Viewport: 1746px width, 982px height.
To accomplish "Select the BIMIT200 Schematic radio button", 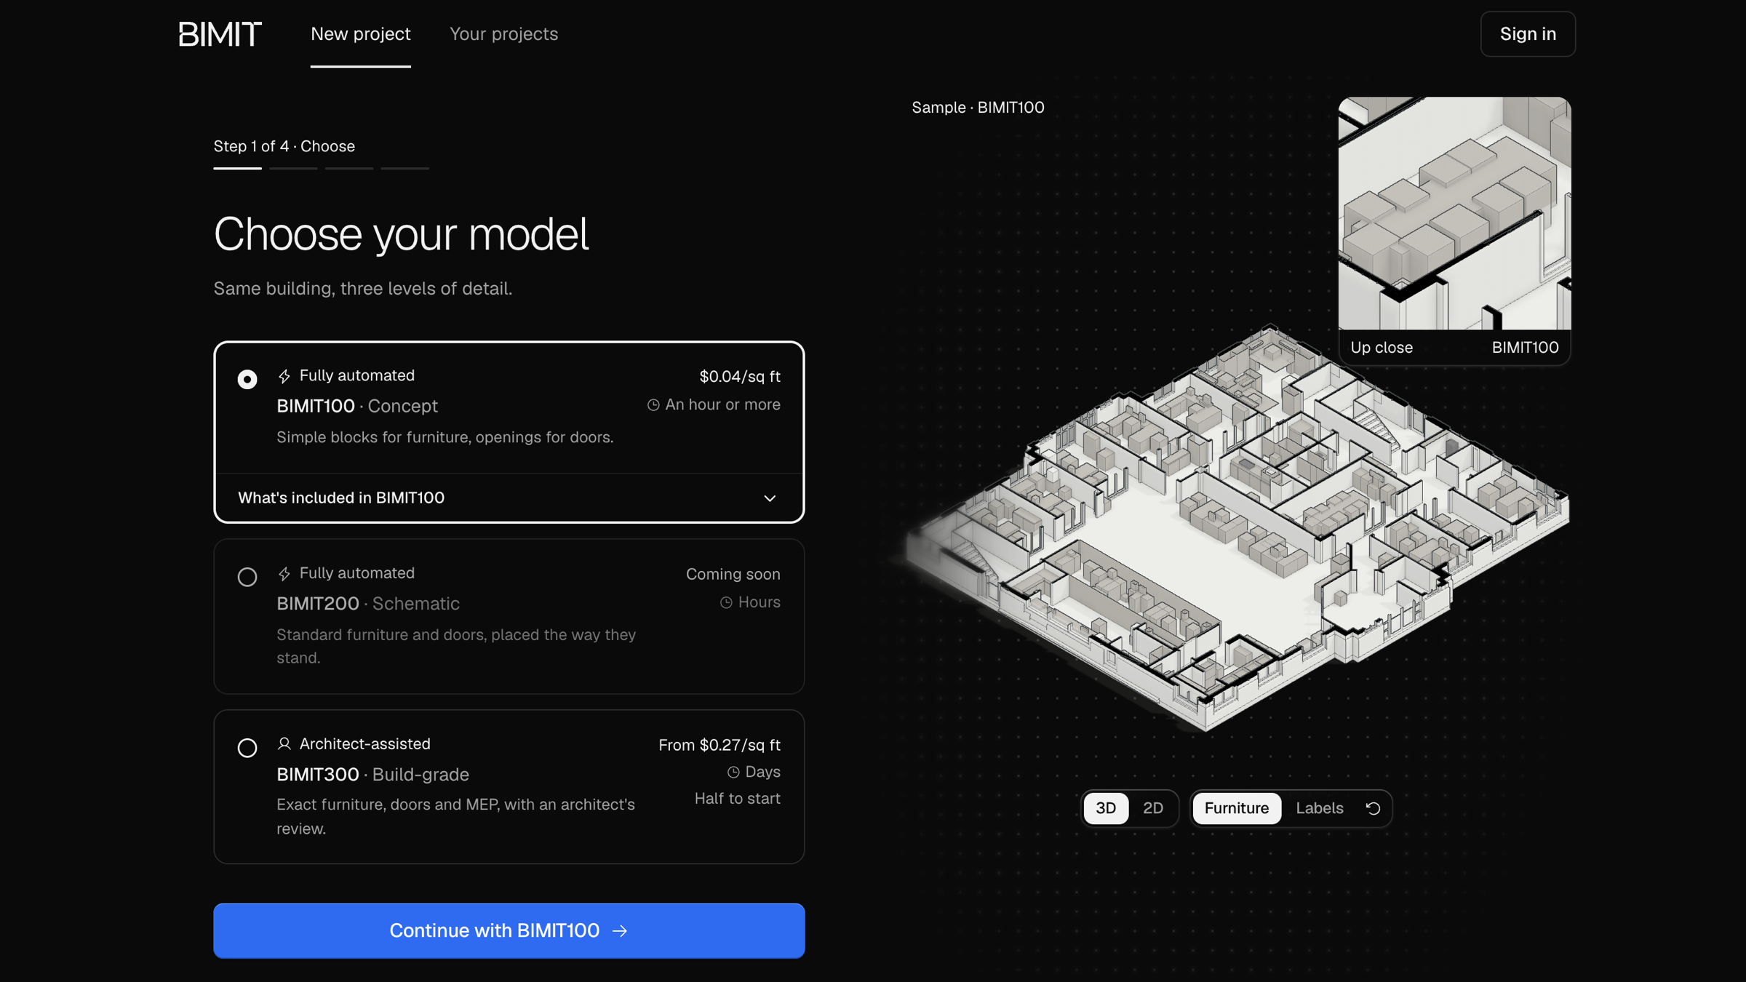I will pos(247,577).
